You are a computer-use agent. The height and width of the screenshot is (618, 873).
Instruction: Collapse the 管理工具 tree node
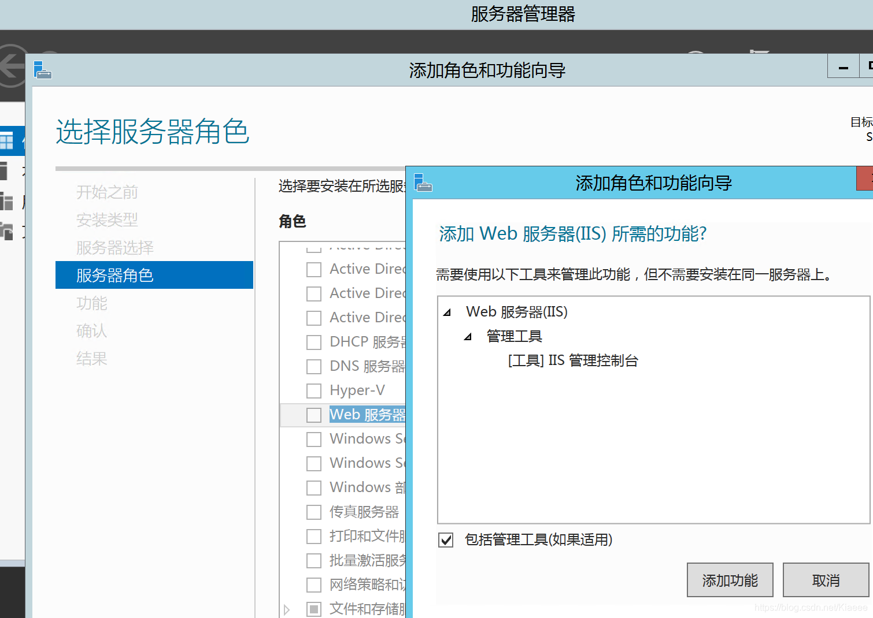pos(468,337)
